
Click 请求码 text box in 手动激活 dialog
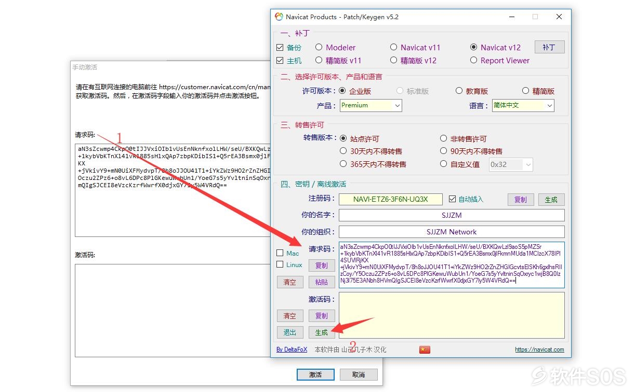pos(173,190)
